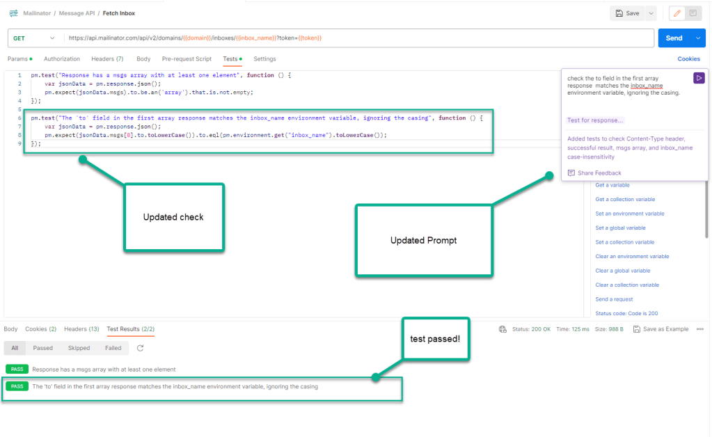Open the three-dots menu beside Save as Example
Viewport: 712px width, 437px height.
click(x=699, y=329)
